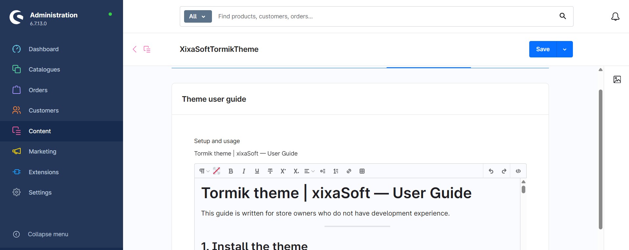Apply superscript formatting
629x250 pixels.
[283, 171]
